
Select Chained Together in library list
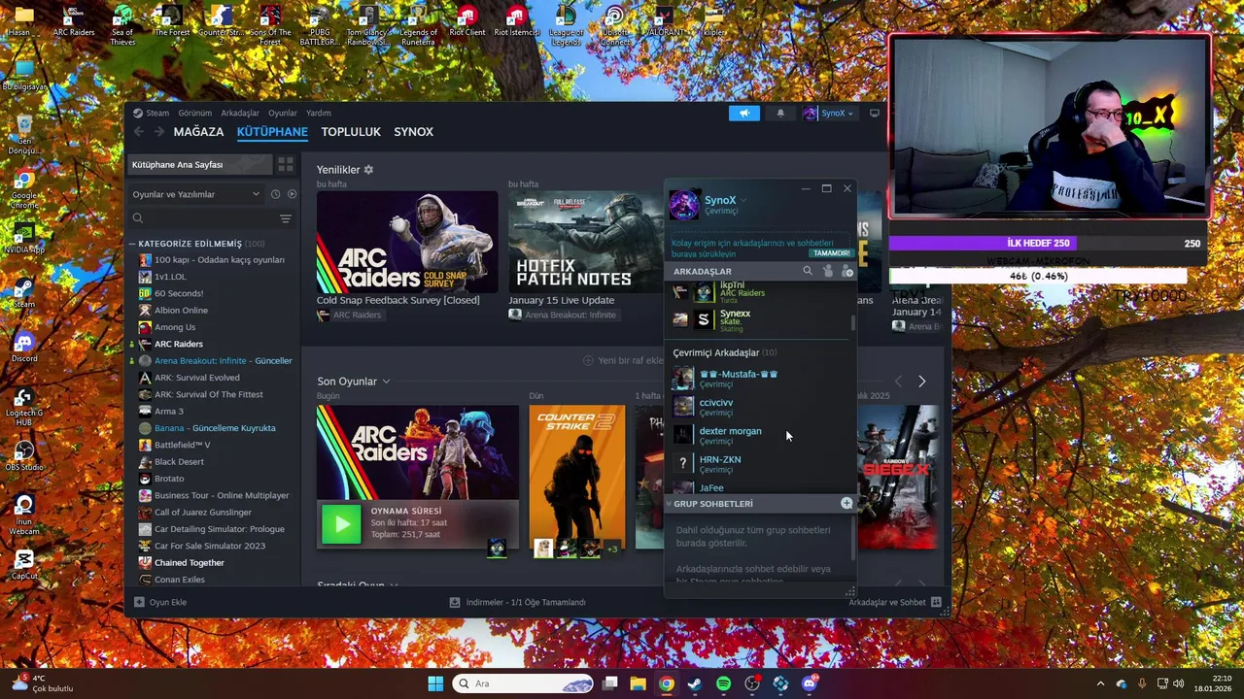(x=189, y=563)
